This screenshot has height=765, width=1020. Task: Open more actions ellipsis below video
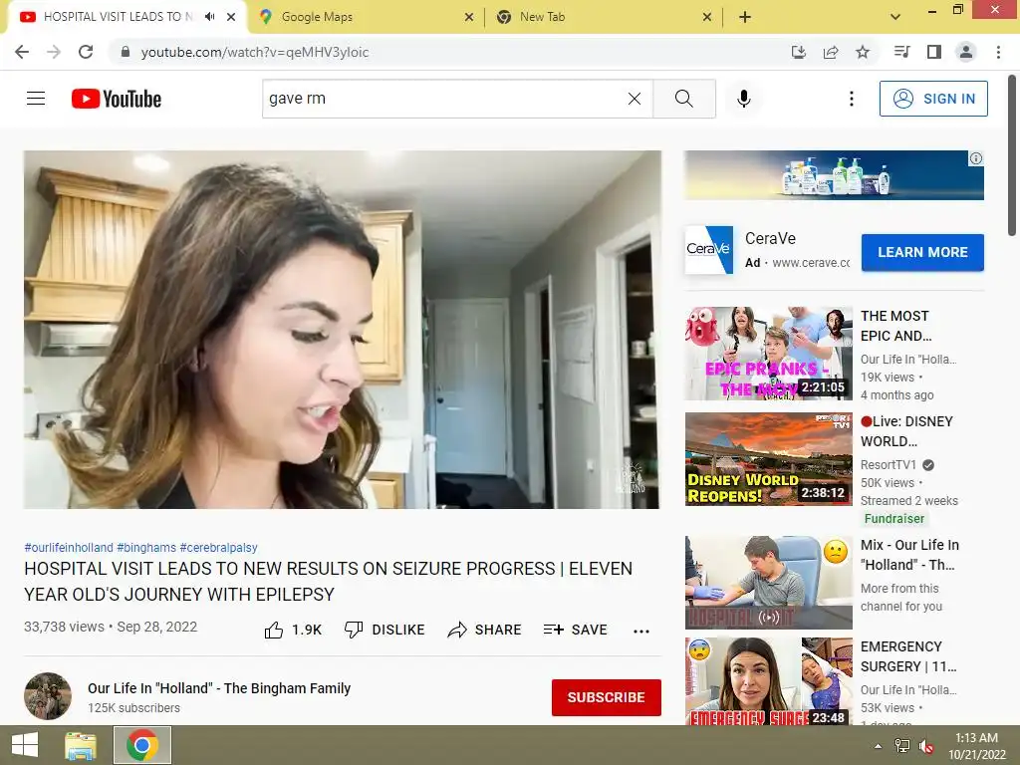coord(641,631)
